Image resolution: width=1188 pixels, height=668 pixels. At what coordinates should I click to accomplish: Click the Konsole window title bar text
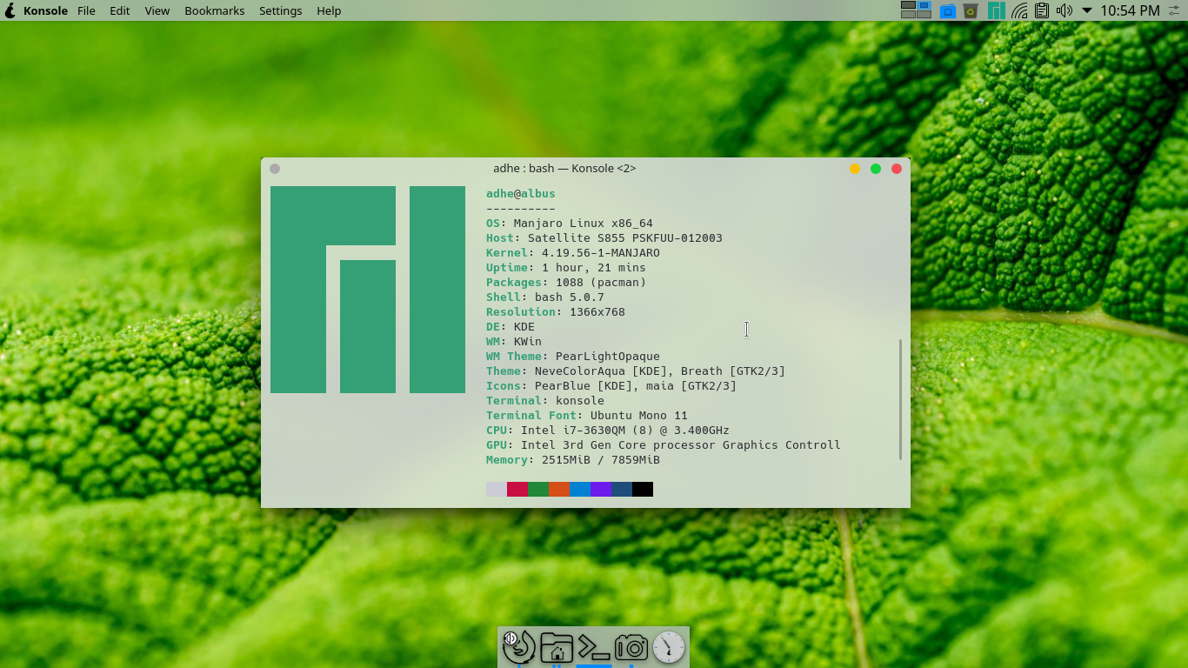[564, 168]
